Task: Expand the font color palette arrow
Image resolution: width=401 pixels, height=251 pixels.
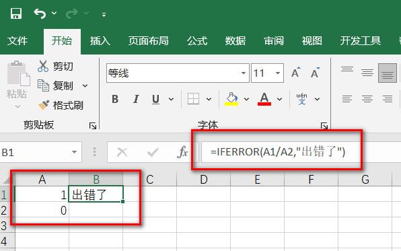Action: coord(279,99)
